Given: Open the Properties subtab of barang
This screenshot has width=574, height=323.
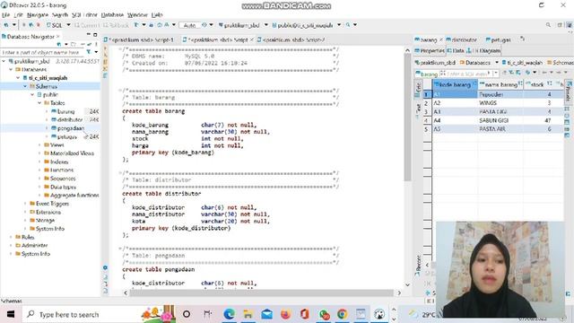Looking at the screenshot, I should click(430, 50).
